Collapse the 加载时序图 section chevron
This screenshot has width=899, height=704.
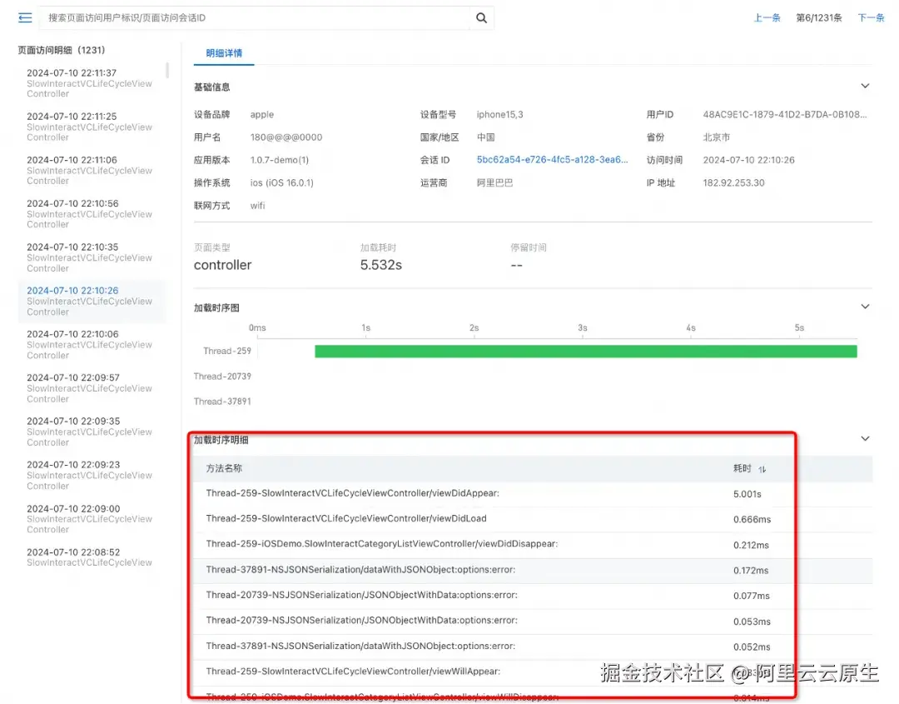pos(865,307)
